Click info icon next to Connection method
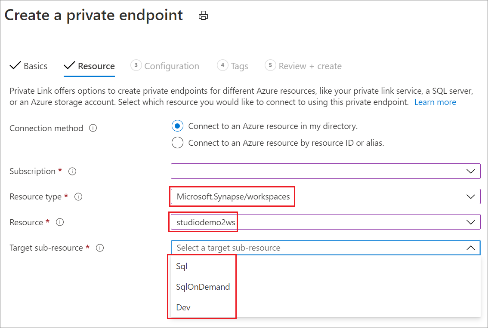Image resolution: width=488 pixels, height=328 pixels. (93, 128)
